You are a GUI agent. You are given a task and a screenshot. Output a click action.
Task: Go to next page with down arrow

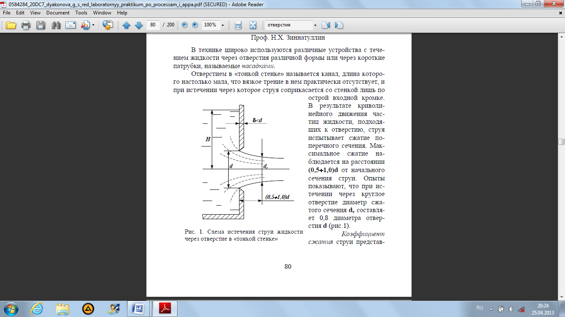[x=139, y=25]
